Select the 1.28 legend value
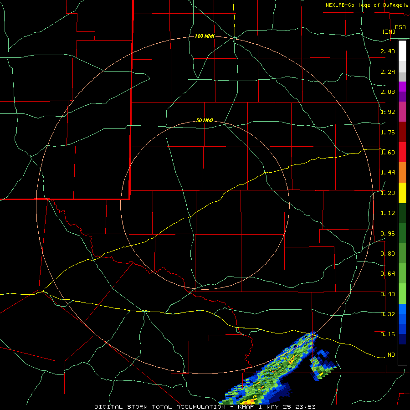This screenshot has height=410, width=410. pos(388,193)
